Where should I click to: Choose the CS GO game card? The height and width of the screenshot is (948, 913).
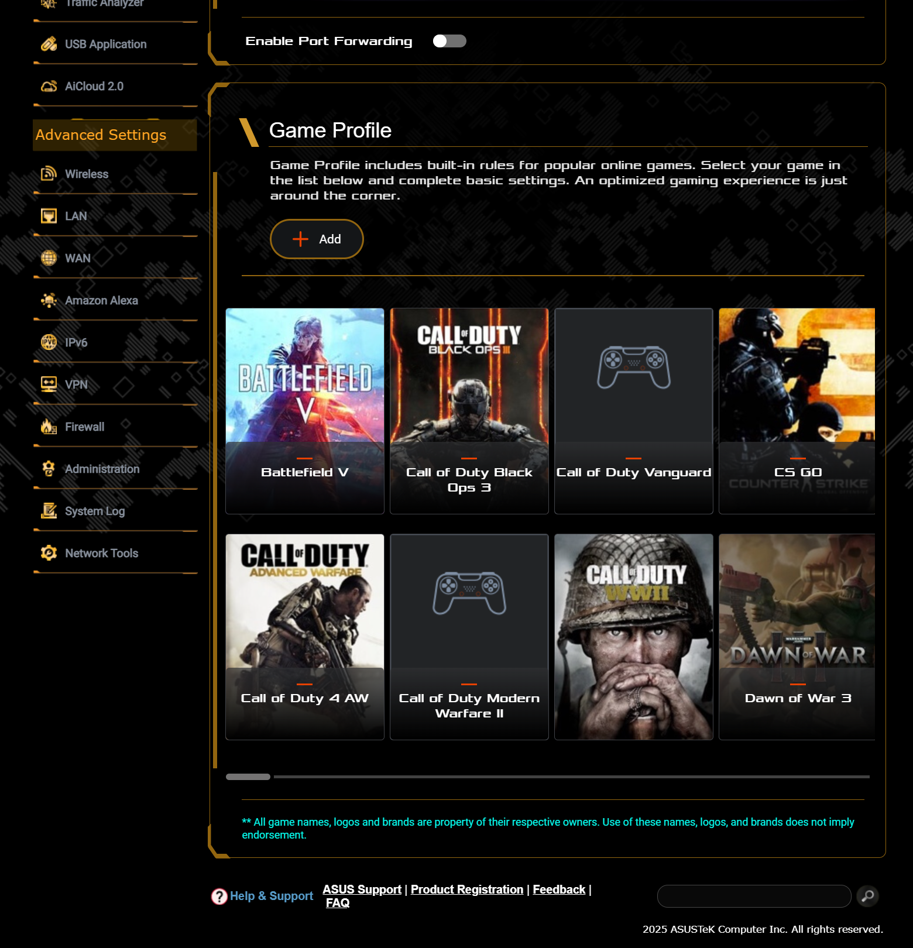tap(797, 411)
